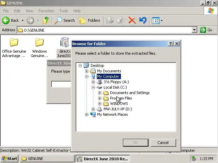Go up one folder level icon
Viewport: 218px width, 163px height.
pyautogui.click(x=46, y=20)
